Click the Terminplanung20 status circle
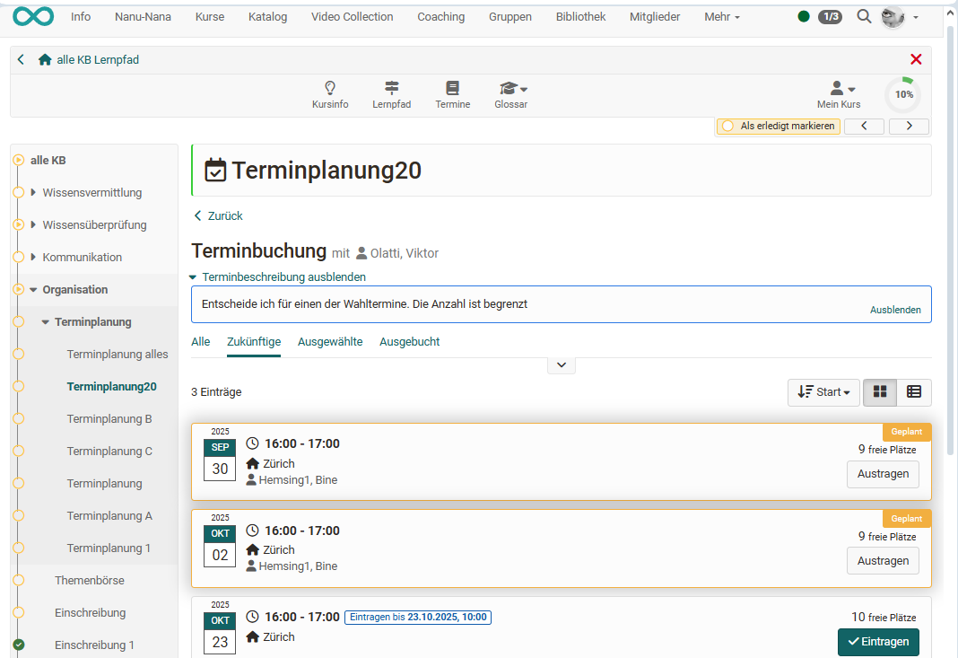The image size is (958, 658). (x=18, y=386)
